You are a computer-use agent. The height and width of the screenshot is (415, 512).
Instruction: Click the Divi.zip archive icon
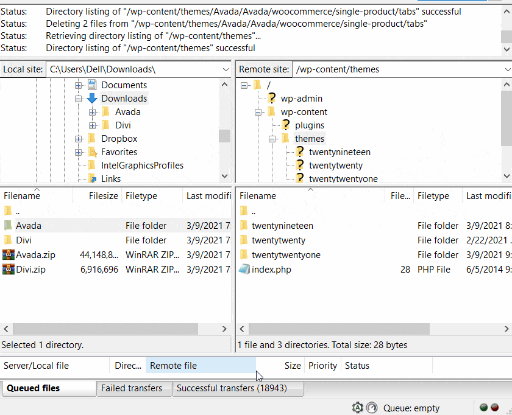8,270
